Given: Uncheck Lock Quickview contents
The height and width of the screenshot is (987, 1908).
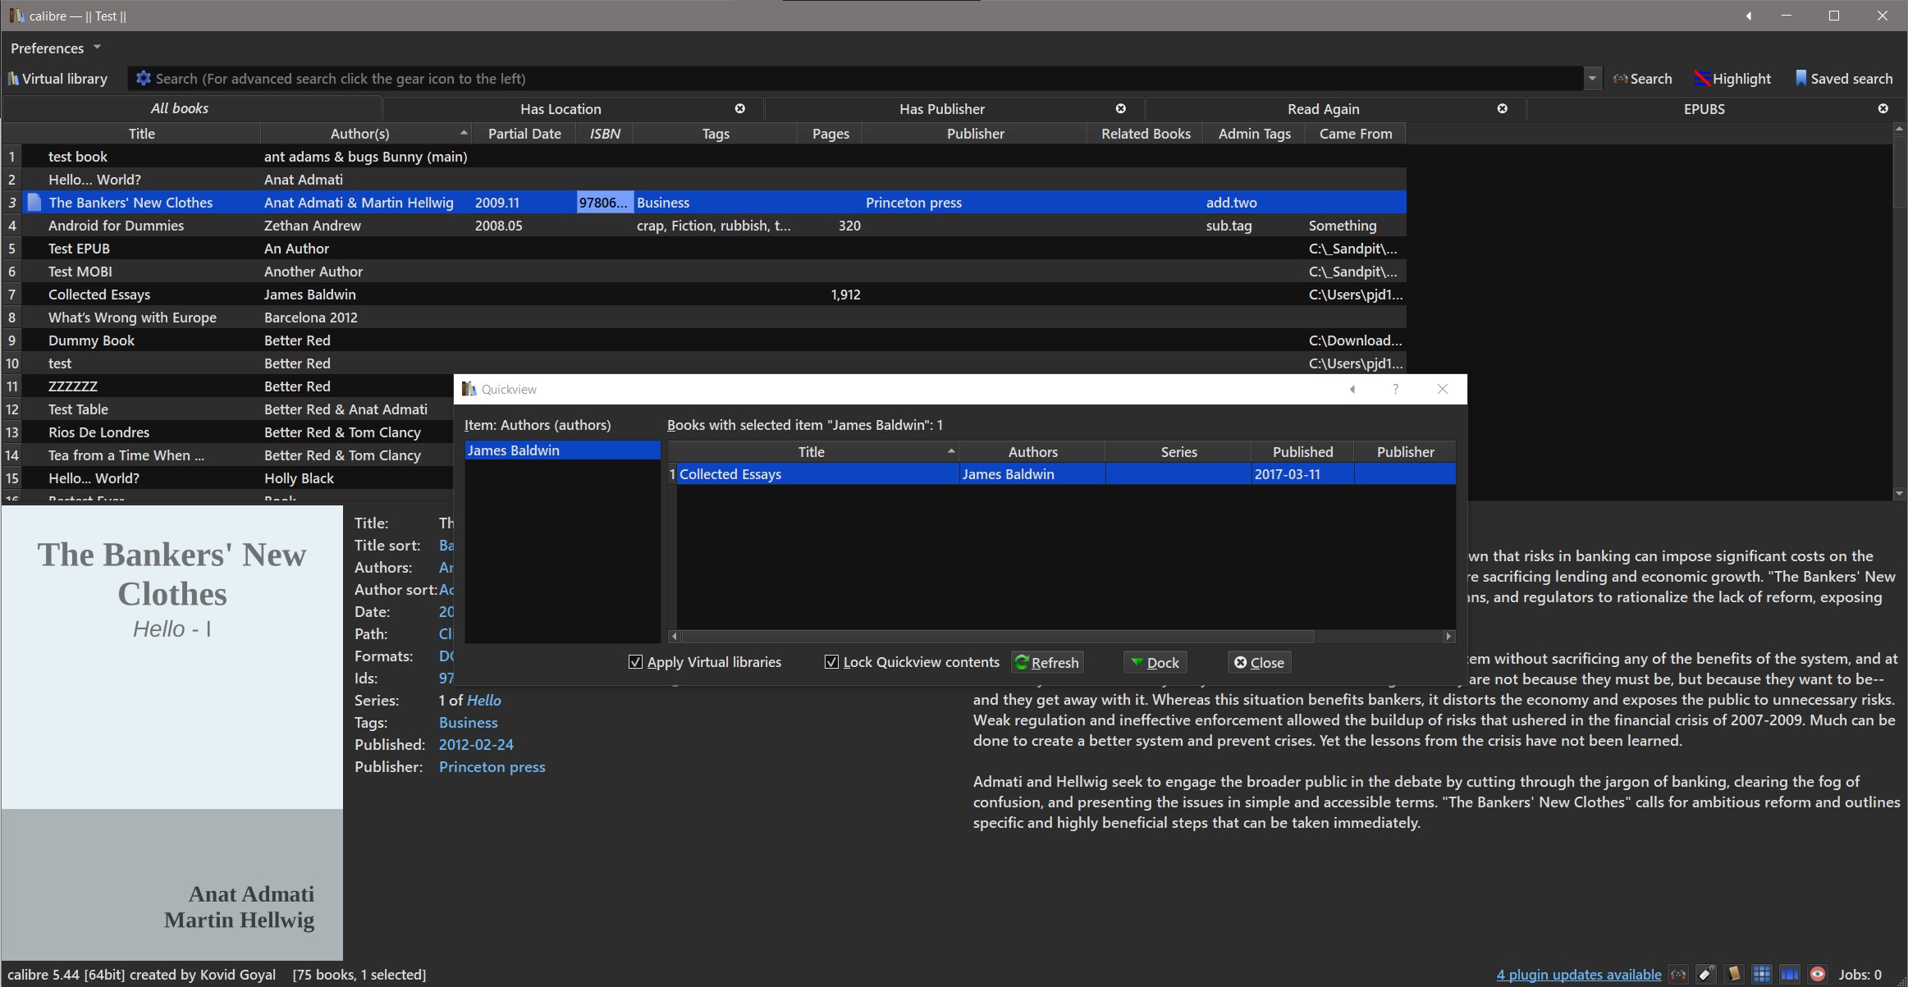Looking at the screenshot, I should click(831, 662).
